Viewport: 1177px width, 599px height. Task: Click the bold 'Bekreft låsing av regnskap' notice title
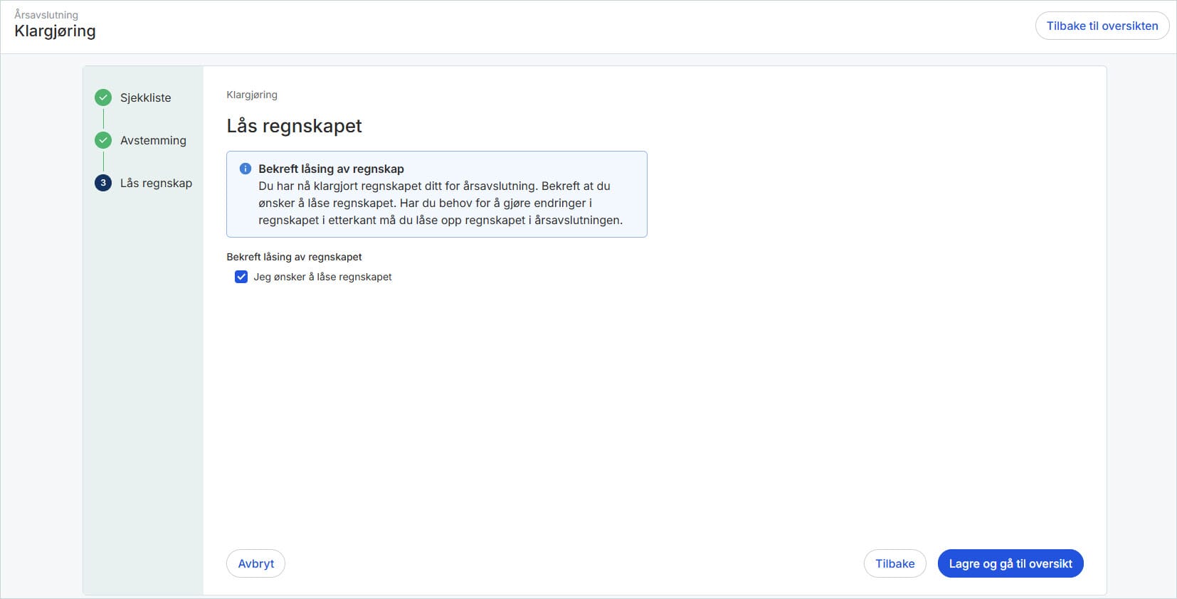(x=331, y=169)
